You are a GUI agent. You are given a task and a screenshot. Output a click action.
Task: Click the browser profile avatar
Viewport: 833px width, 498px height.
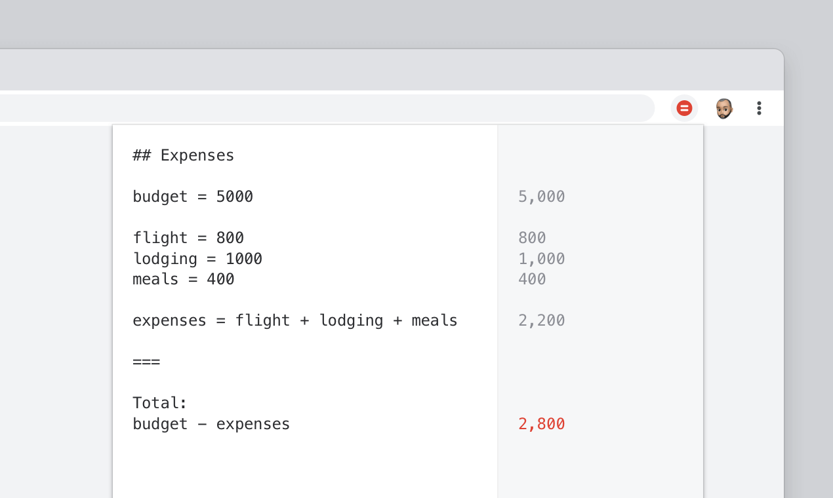pyautogui.click(x=724, y=107)
